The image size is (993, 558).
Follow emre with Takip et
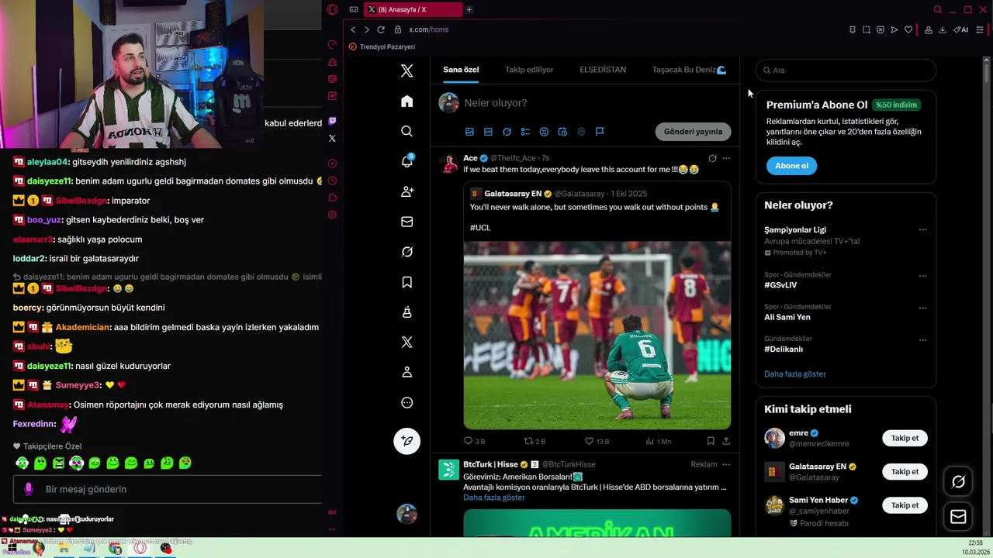[x=905, y=439]
